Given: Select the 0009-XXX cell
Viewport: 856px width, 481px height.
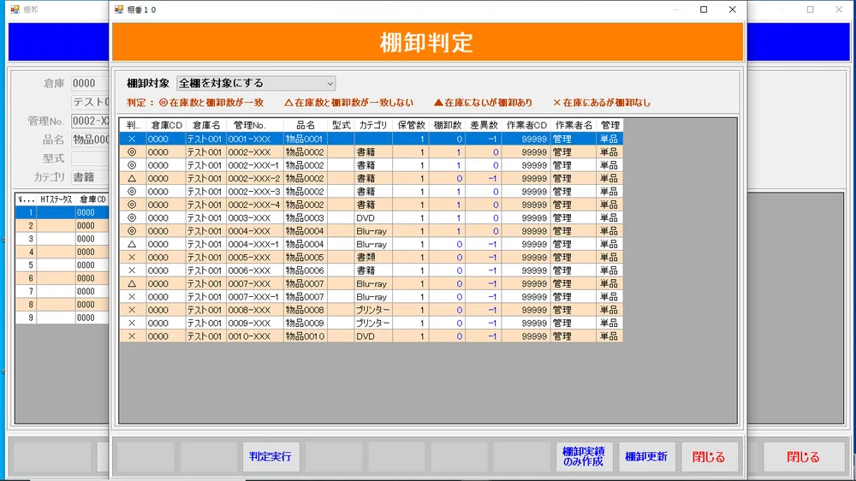Looking at the screenshot, I should pyautogui.click(x=255, y=324).
